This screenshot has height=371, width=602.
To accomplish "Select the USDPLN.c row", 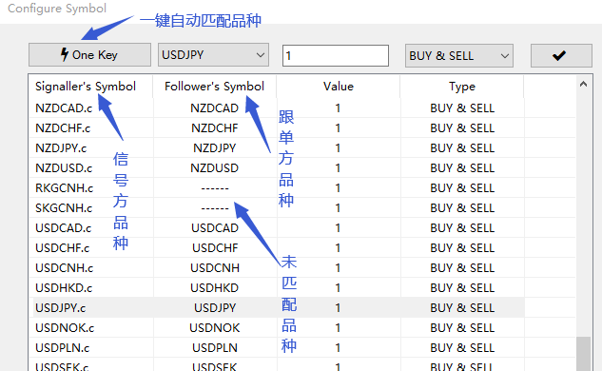I will click(277, 347).
